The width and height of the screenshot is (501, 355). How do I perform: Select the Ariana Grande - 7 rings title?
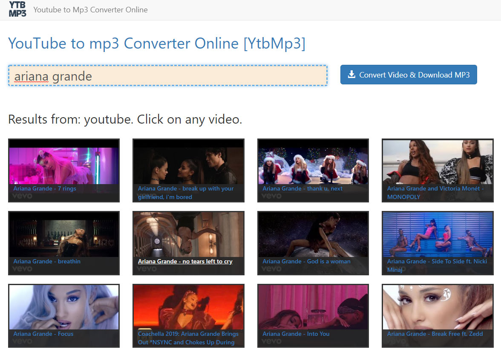tap(45, 188)
